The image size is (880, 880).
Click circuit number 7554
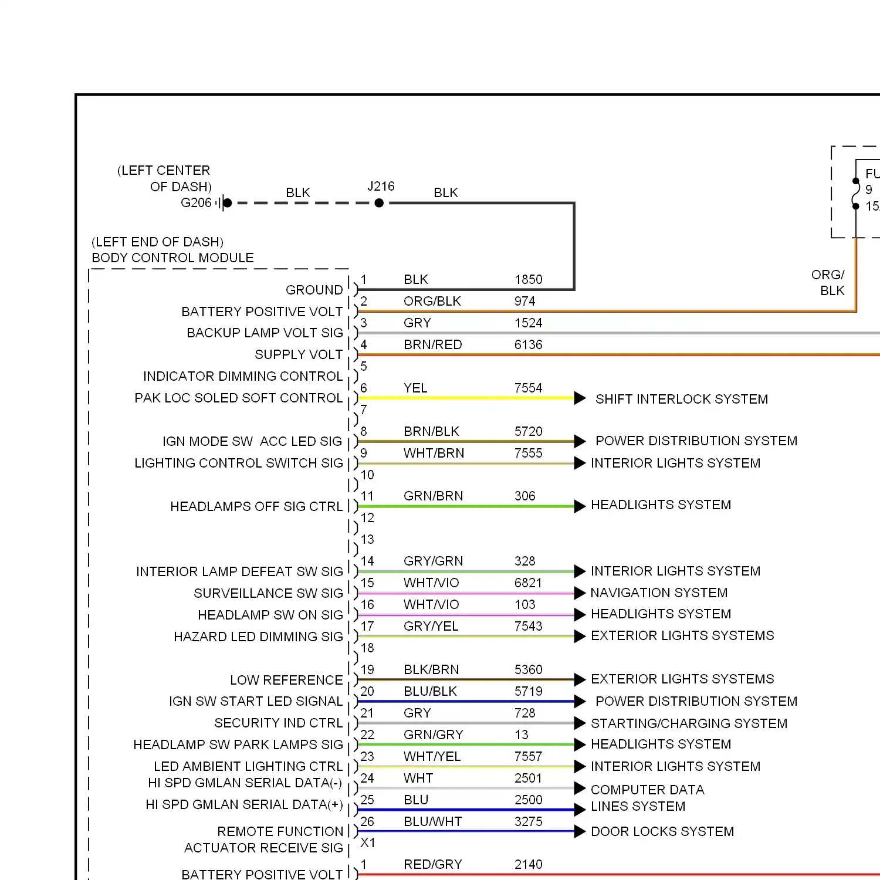(x=529, y=388)
